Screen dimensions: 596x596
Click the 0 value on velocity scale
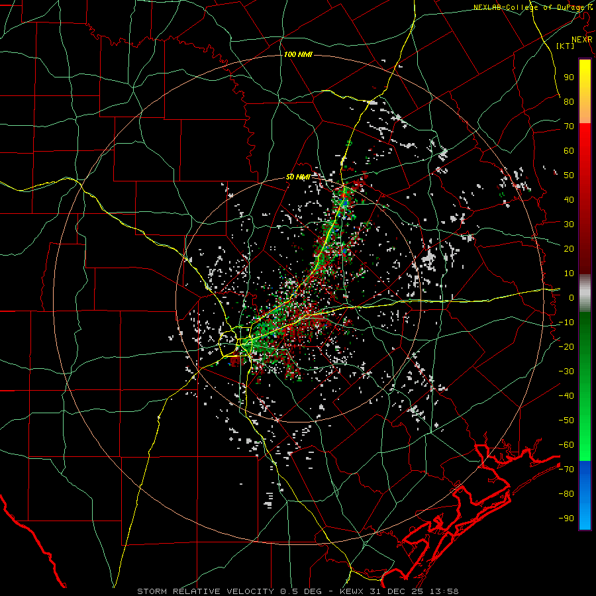(x=571, y=297)
